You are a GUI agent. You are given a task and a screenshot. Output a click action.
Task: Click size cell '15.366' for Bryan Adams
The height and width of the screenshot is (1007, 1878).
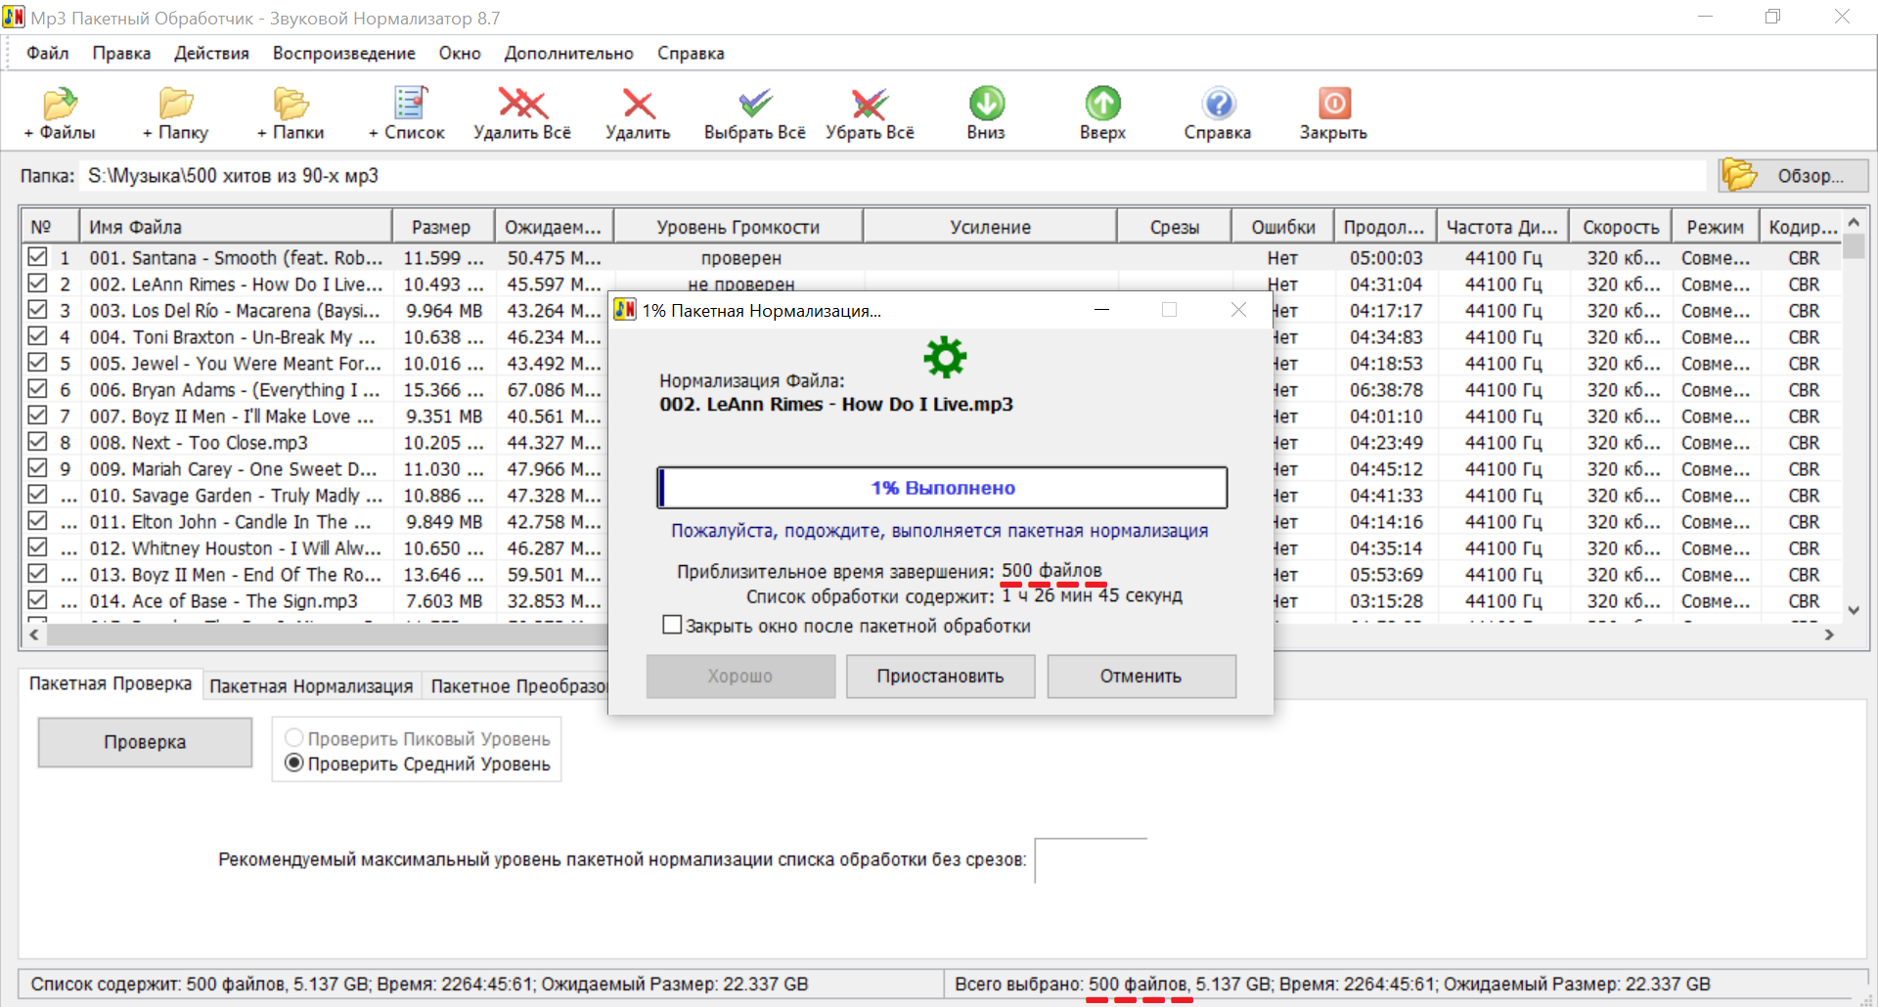[443, 389]
